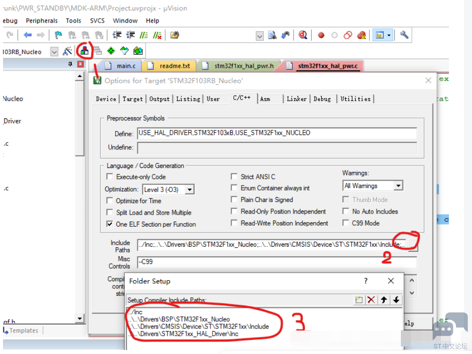Navigate backward with blue left arrow

28,35
